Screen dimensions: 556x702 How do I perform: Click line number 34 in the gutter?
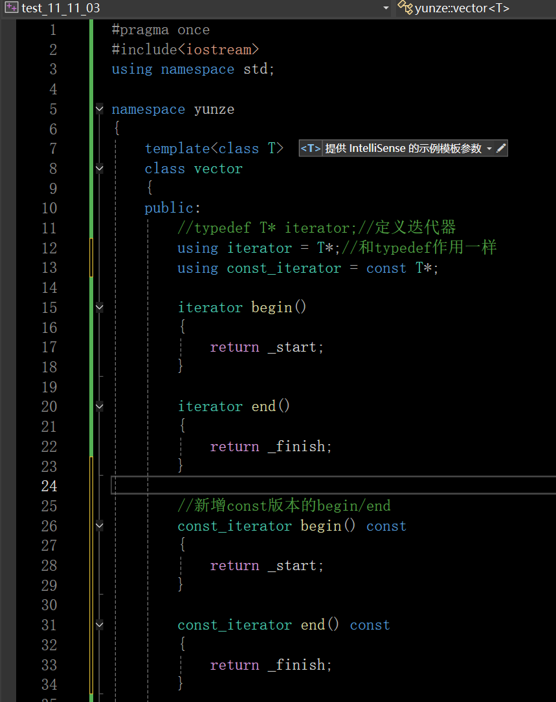click(x=49, y=685)
